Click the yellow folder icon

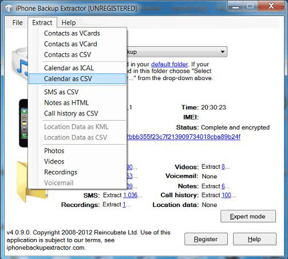pyautogui.click(x=22, y=182)
